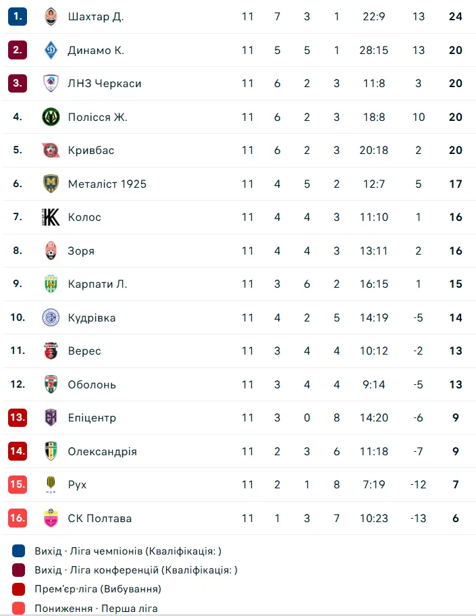Open the Верес team page
The image size is (476, 616).
[84, 351]
